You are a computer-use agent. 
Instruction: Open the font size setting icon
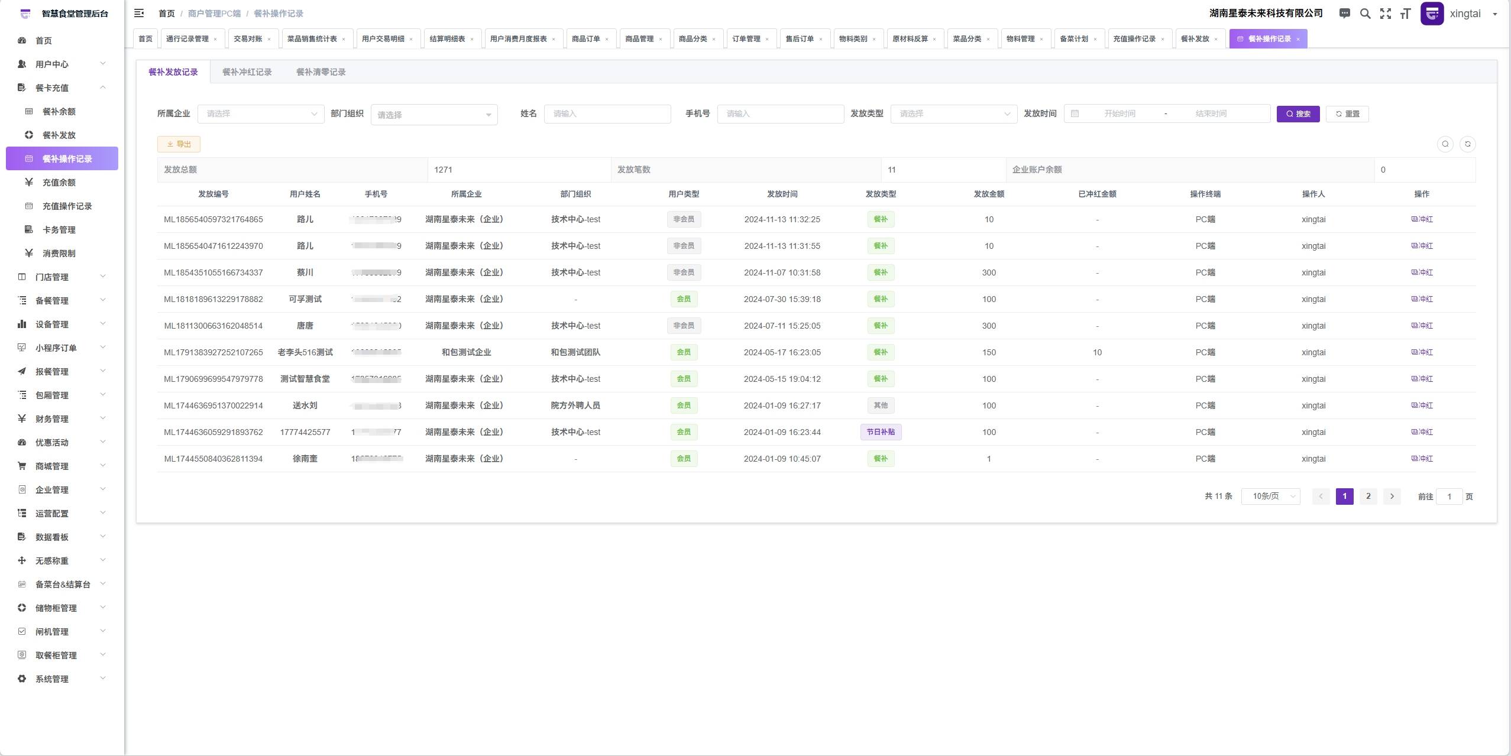click(1406, 13)
